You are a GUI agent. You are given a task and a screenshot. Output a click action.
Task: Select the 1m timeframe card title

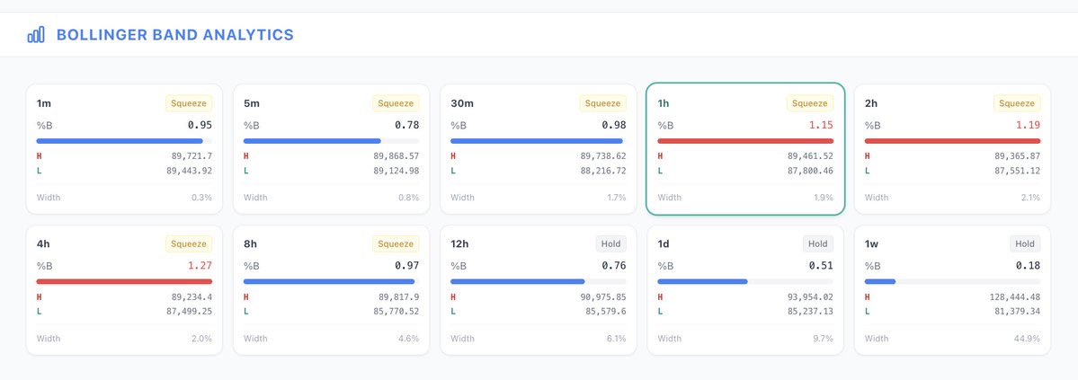coord(43,104)
